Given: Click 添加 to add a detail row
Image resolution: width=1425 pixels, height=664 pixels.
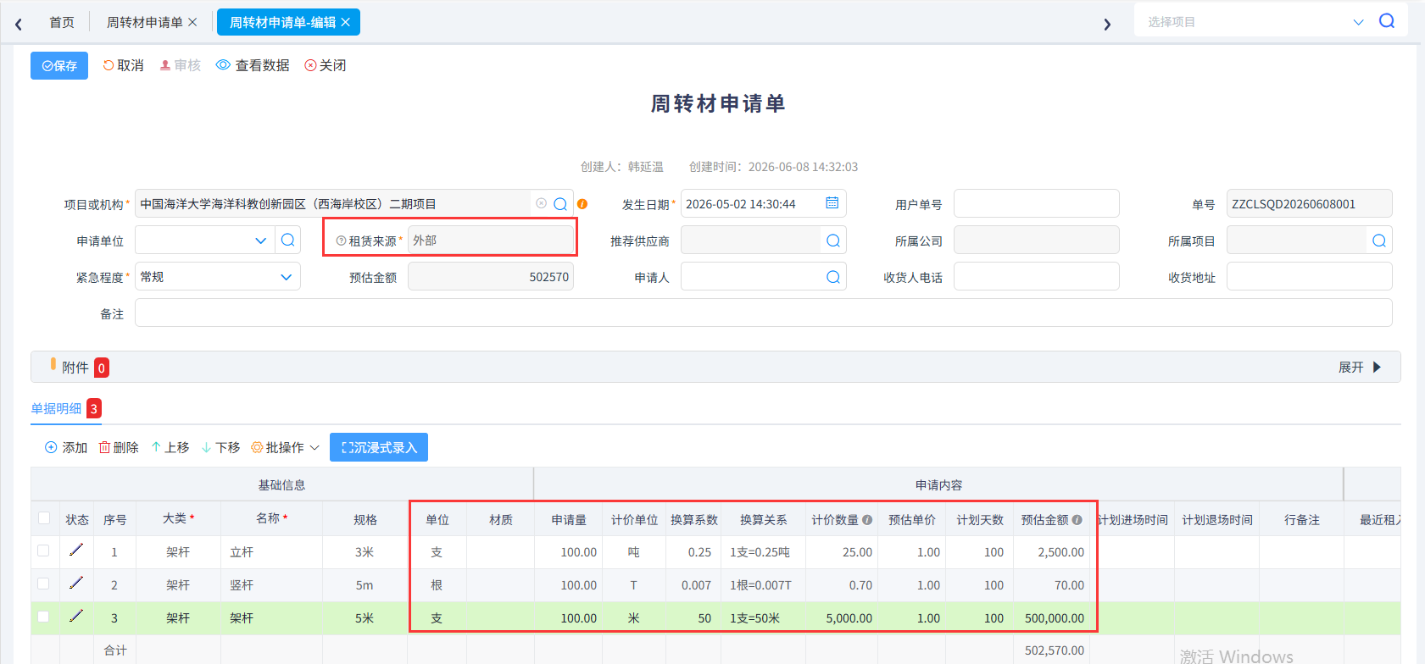Looking at the screenshot, I should 66,447.
